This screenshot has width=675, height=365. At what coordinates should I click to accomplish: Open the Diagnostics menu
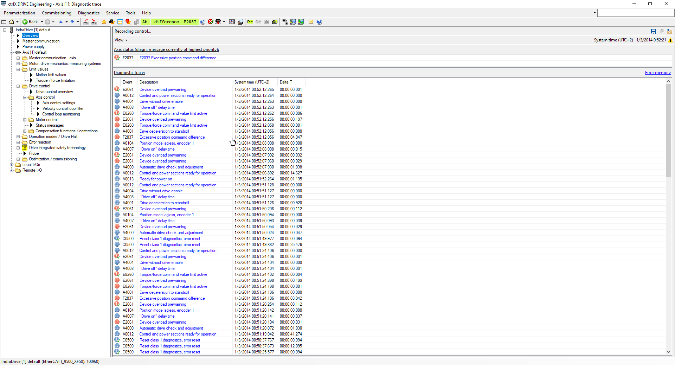pyautogui.click(x=89, y=13)
